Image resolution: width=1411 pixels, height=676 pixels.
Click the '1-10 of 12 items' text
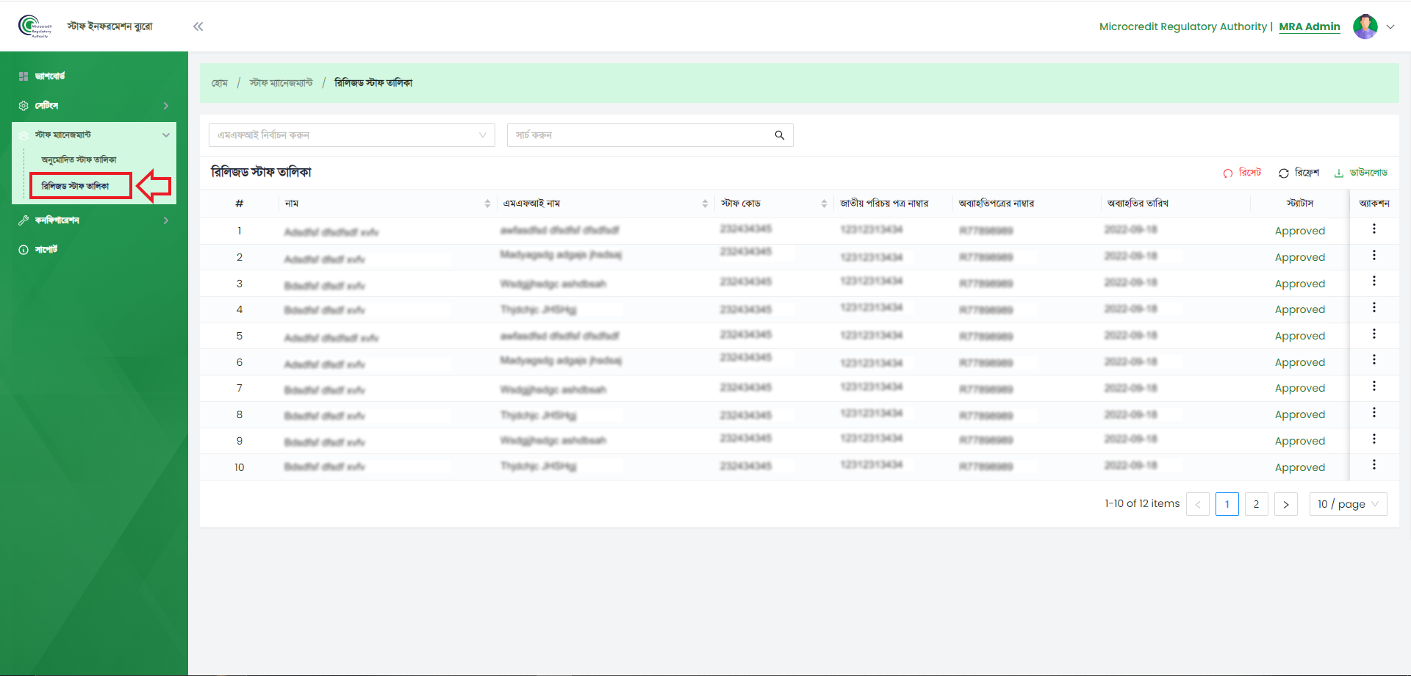pyautogui.click(x=1142, y=503)
